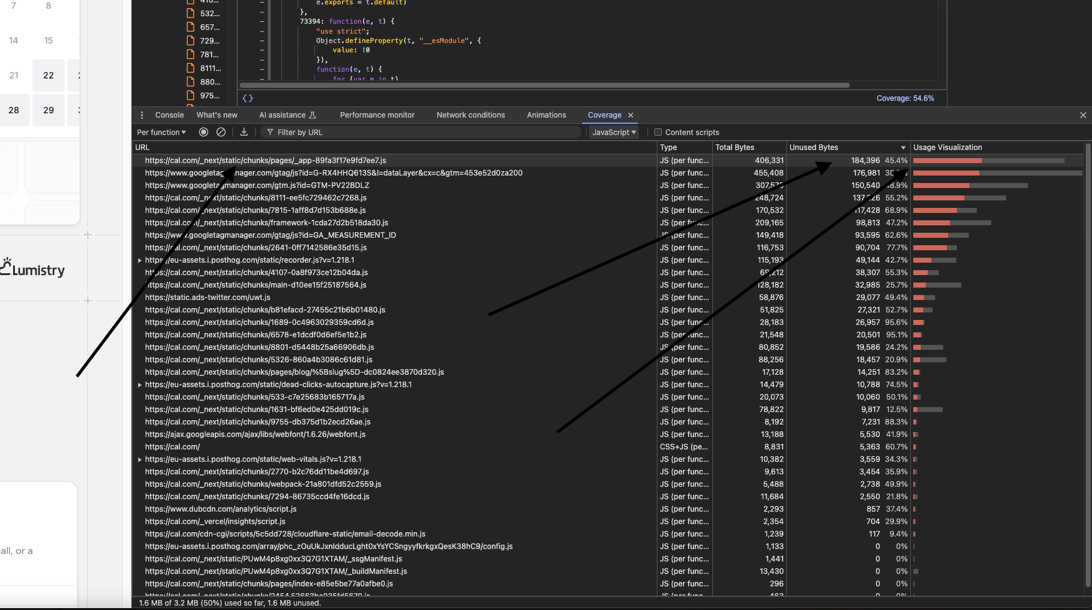
Task: Pick day 22 in the page calendar
Action: pyautogui.click(x=49, y=75)
